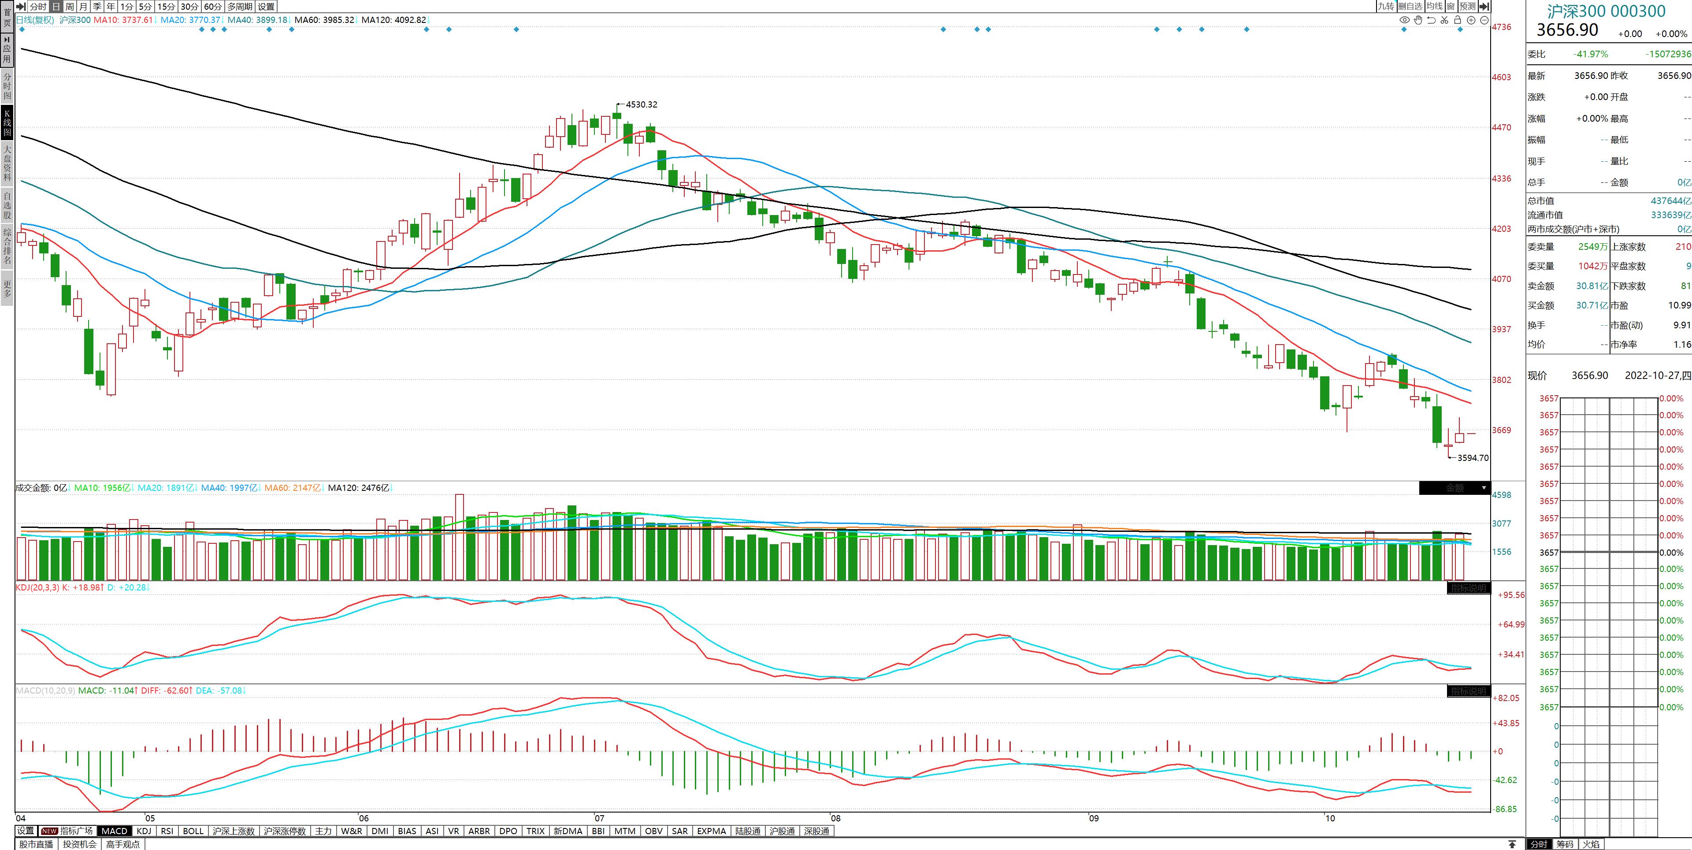
Task: Select the scissors cut tool
Action: pyautogui.click(x=1444, y=20)
